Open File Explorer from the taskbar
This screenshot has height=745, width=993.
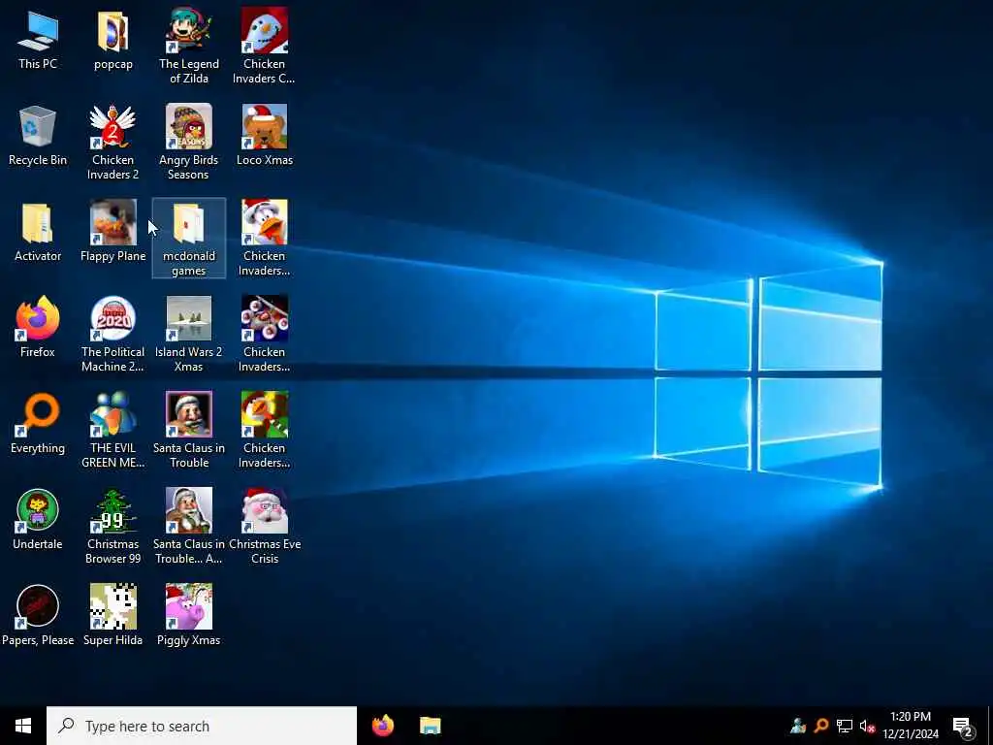pos(430,726)
